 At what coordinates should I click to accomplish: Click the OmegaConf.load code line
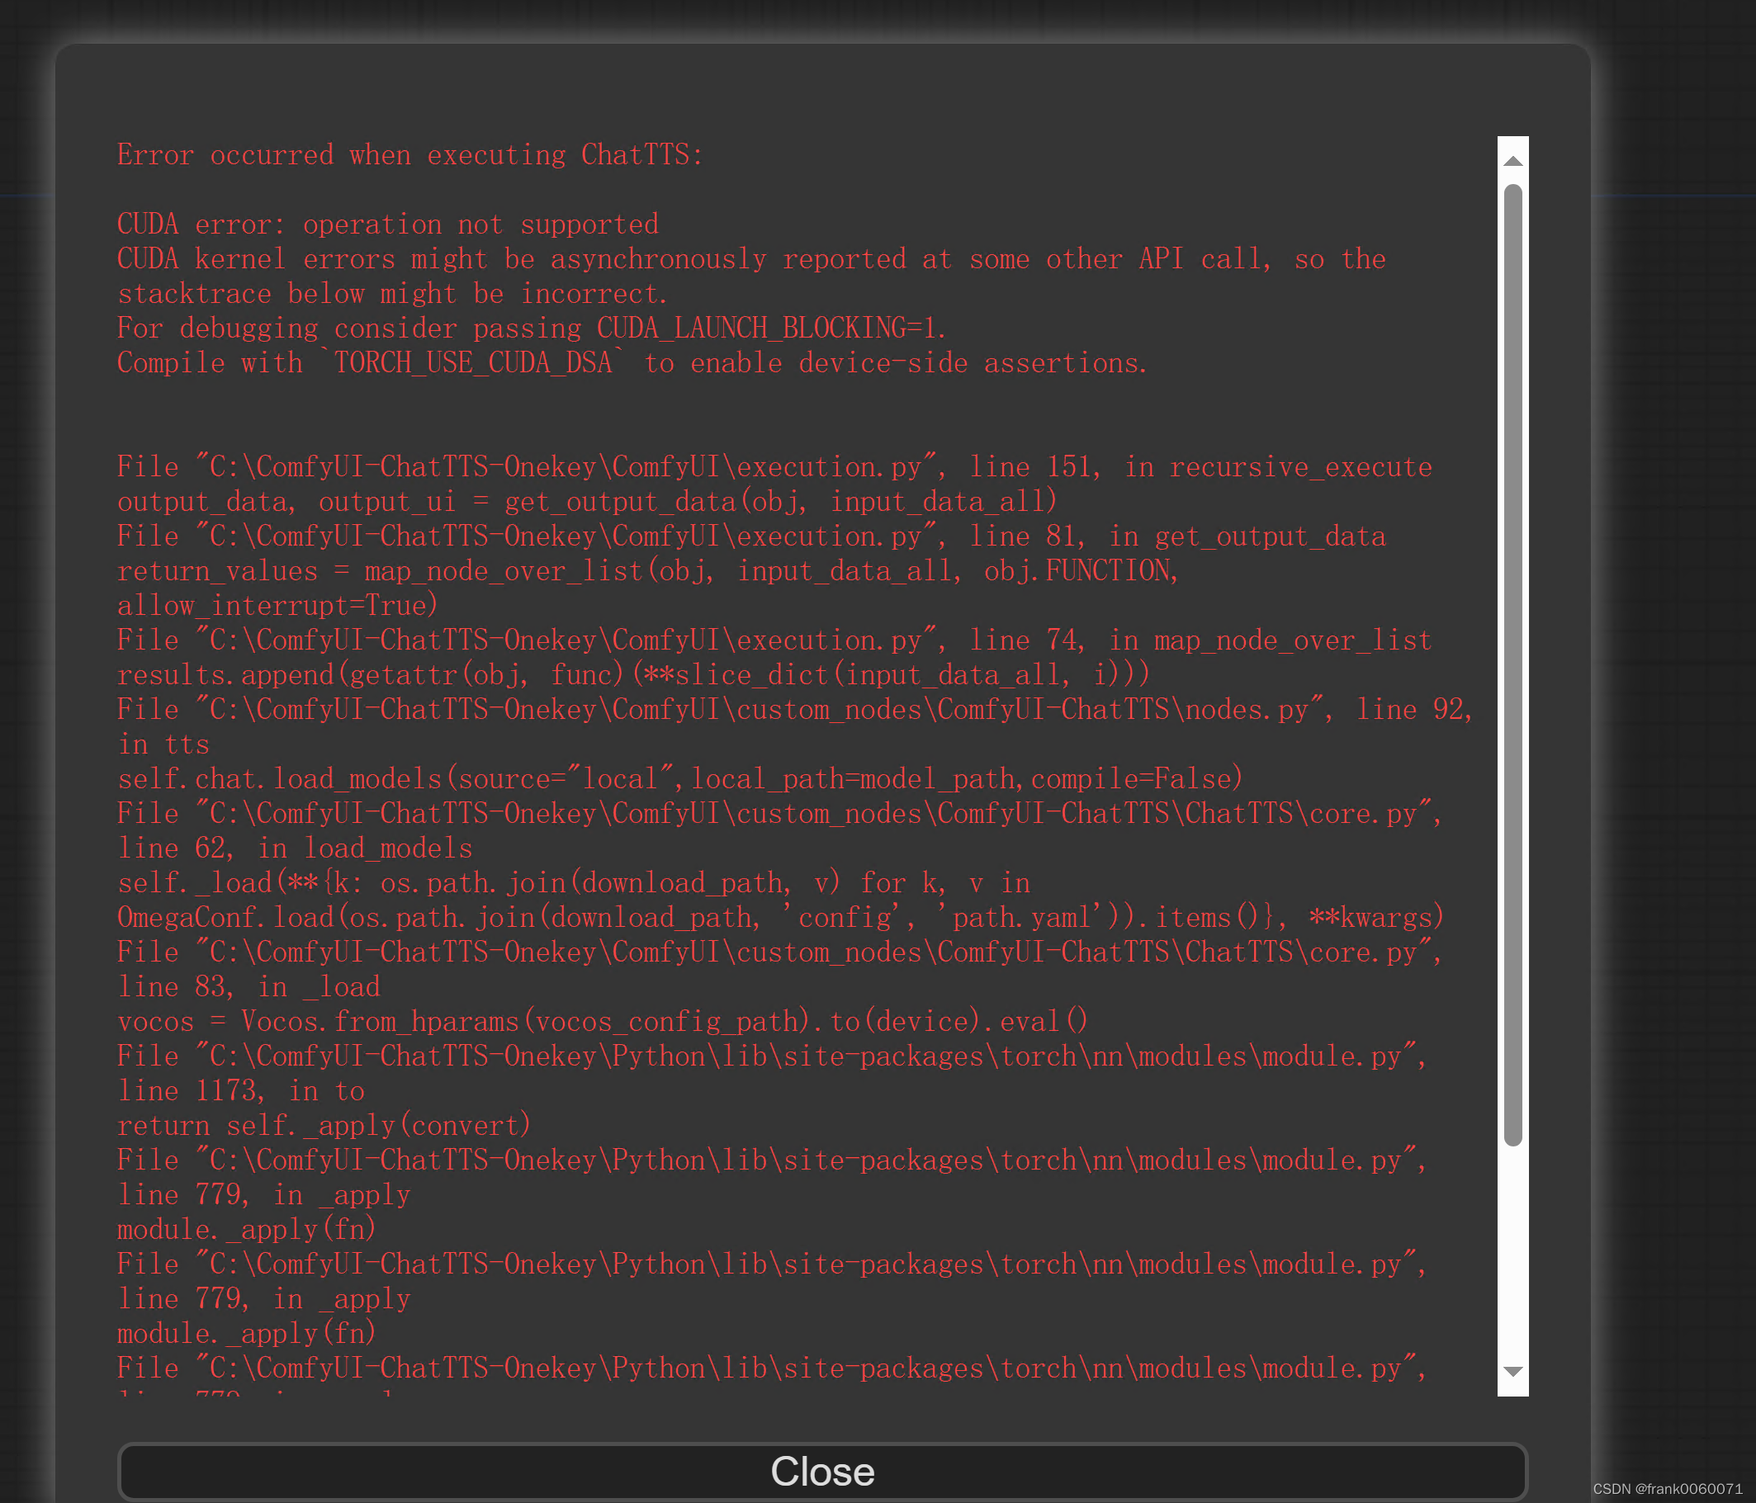click(779, 918)
